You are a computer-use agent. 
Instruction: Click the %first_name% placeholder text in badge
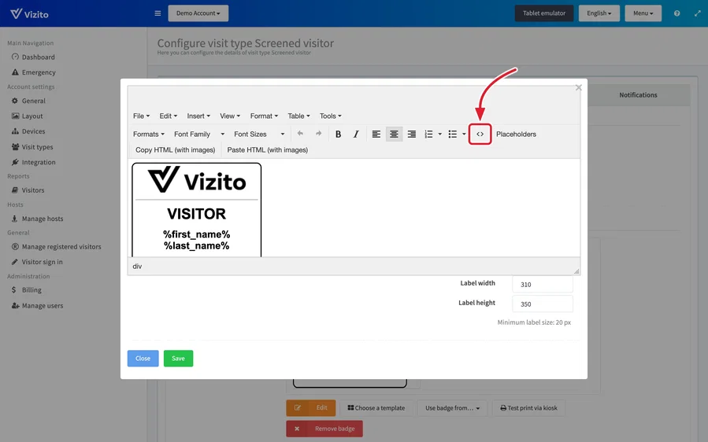pyautogui.click(x=196, y=234)
